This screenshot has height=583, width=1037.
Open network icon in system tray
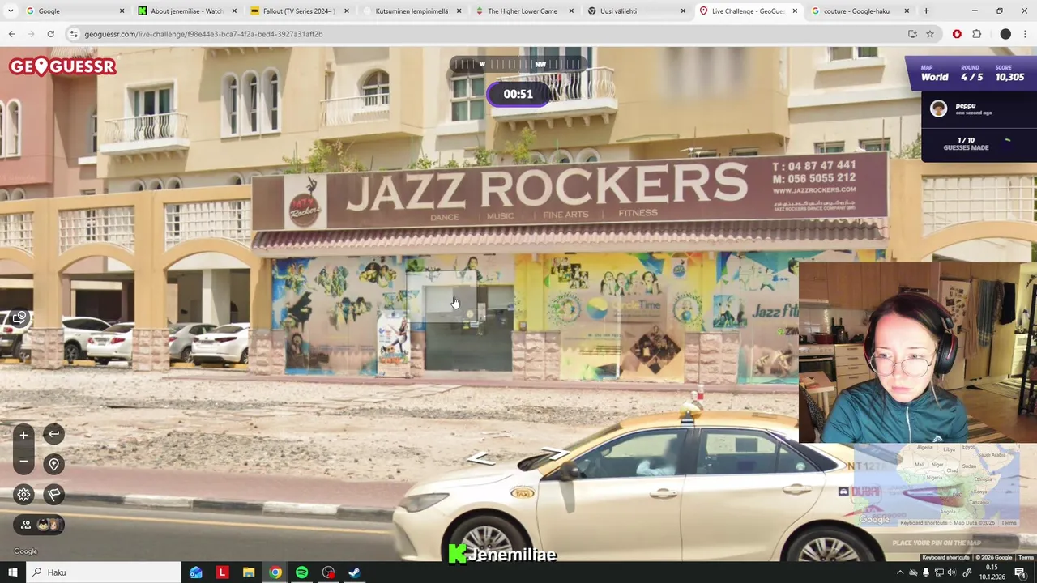(x=940, y=572)
